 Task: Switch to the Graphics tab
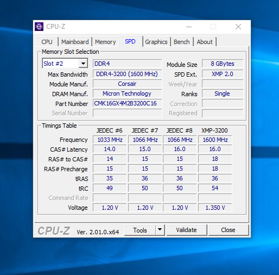156,42
